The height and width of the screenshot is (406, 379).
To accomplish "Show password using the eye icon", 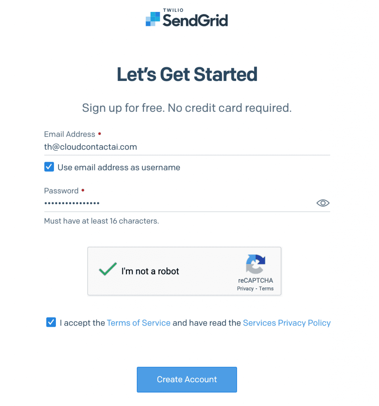I will click(x=323, y=203).
